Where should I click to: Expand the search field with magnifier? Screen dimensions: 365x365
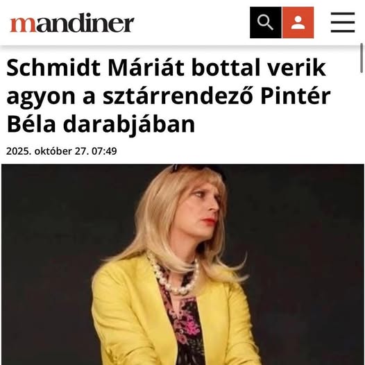265,22
